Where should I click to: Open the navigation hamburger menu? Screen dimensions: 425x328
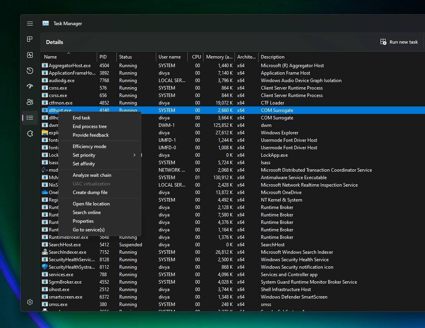click(30, 24)
